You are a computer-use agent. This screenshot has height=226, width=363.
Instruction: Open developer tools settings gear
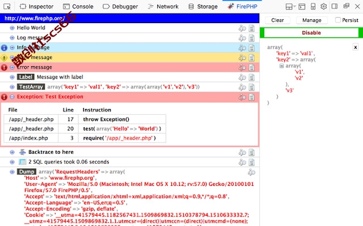point(324,6)
